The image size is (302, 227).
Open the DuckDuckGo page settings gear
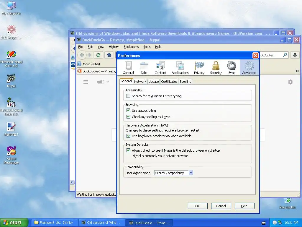[x=290, y=82]
